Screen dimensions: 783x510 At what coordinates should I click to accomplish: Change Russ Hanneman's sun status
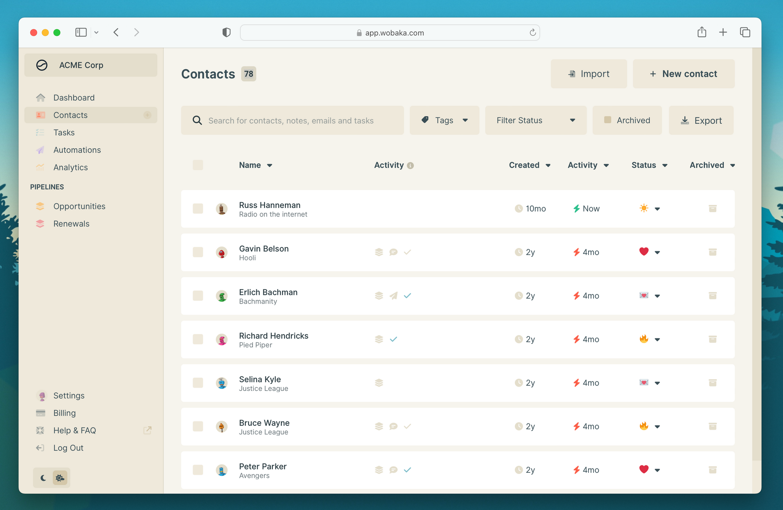click(649, 208)
